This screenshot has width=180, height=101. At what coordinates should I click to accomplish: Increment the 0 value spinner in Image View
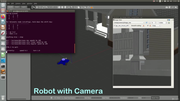156,22
